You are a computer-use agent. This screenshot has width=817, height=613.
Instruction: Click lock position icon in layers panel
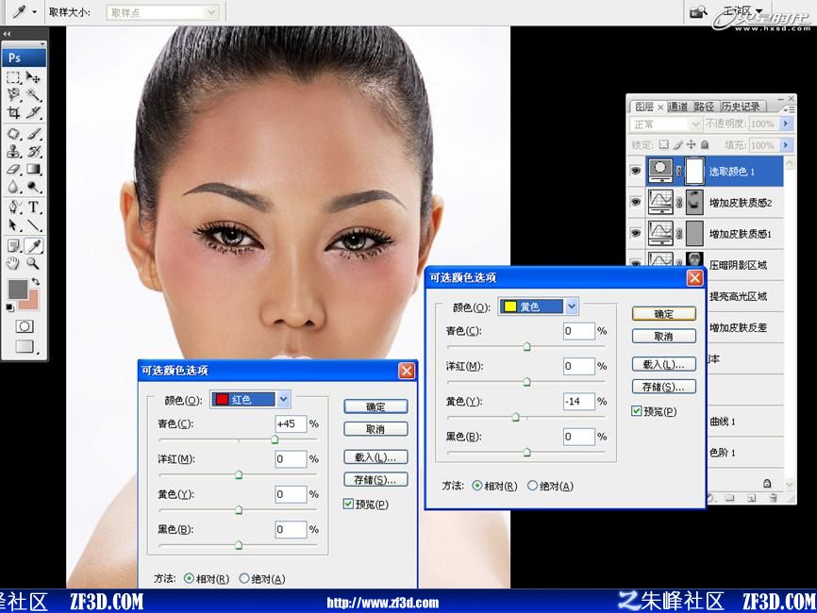coord(691,144)
